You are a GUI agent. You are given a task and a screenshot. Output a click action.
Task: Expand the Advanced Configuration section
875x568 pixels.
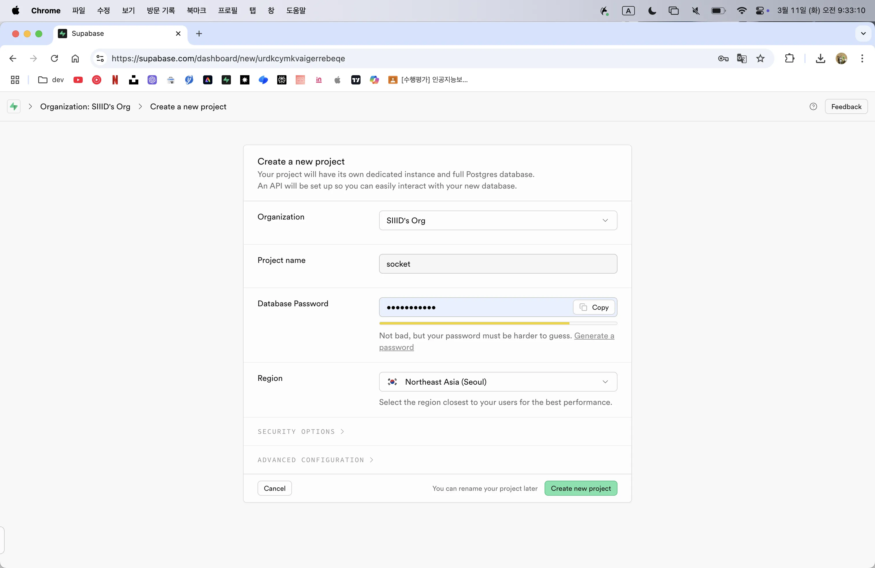point(315,460)
